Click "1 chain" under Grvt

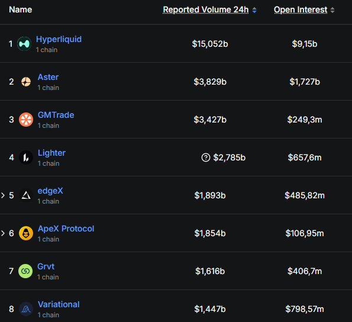[x=48, y=277]
